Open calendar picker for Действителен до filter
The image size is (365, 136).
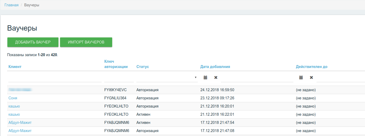(301, 77)
